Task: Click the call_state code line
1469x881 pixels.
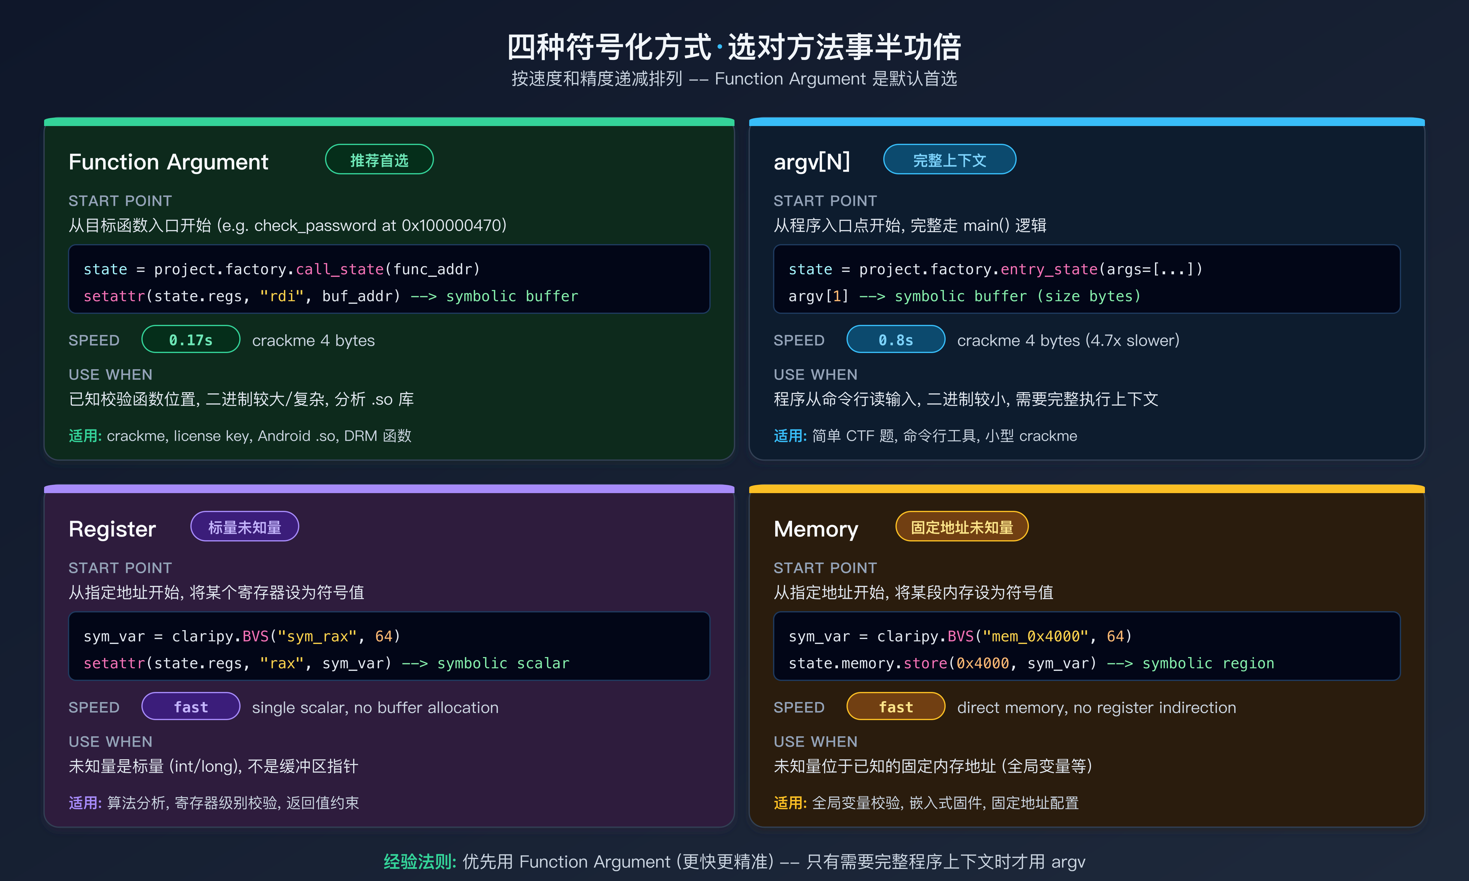Action: tap(282, 269)
